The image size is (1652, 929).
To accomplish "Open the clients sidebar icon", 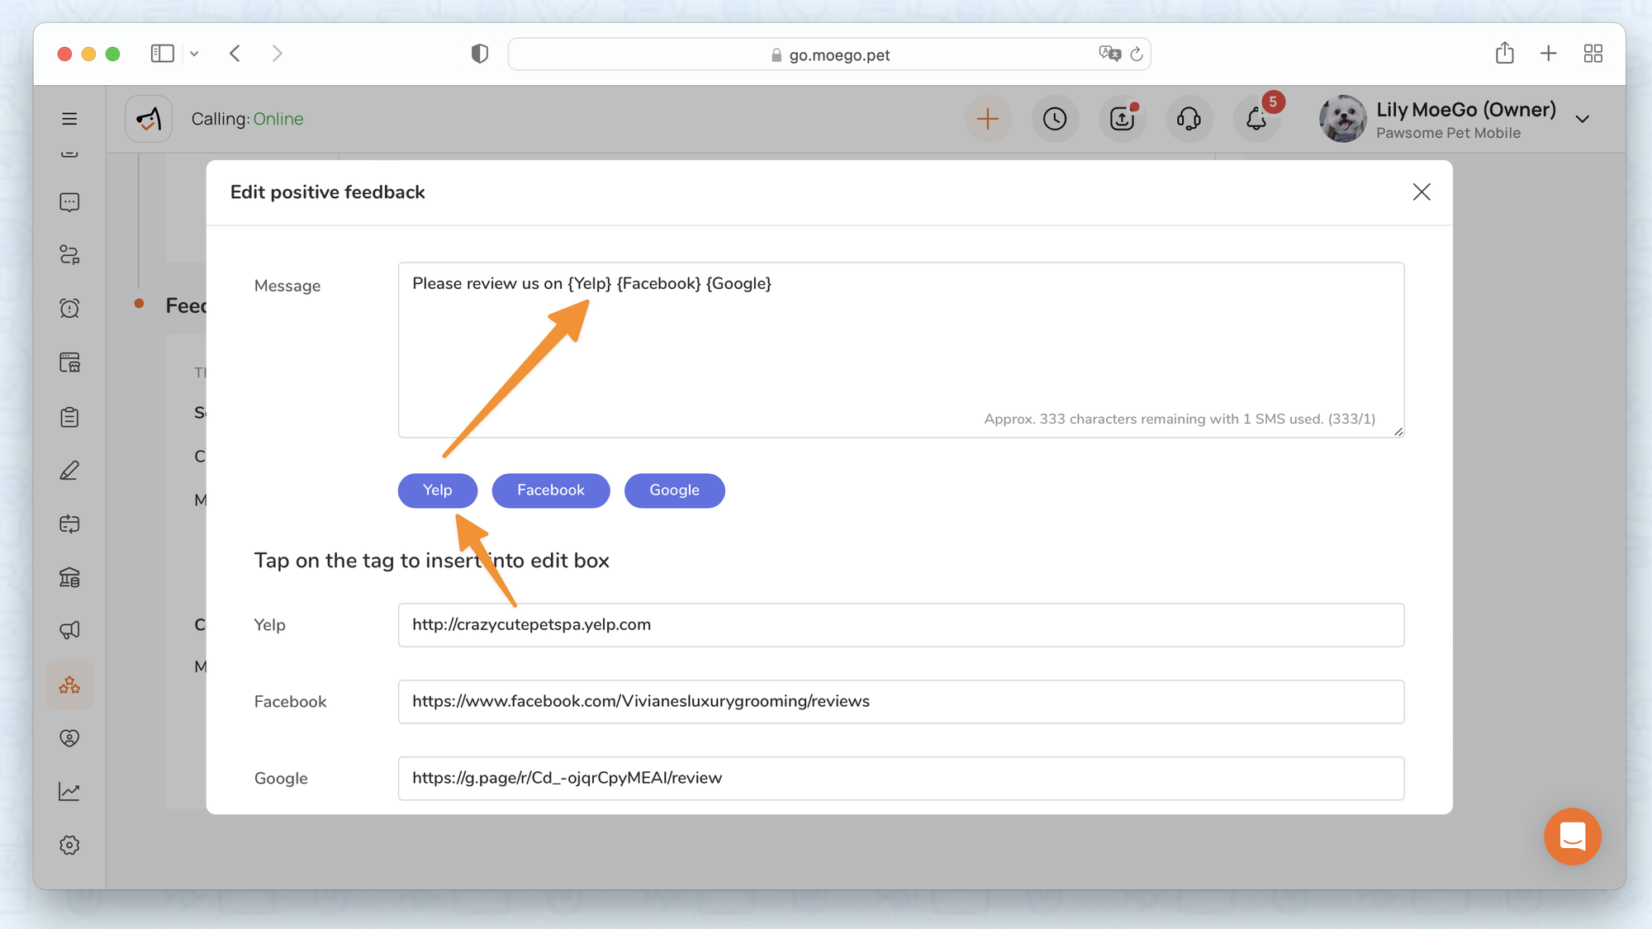I will pyautogui.click(x=69, y=255).
